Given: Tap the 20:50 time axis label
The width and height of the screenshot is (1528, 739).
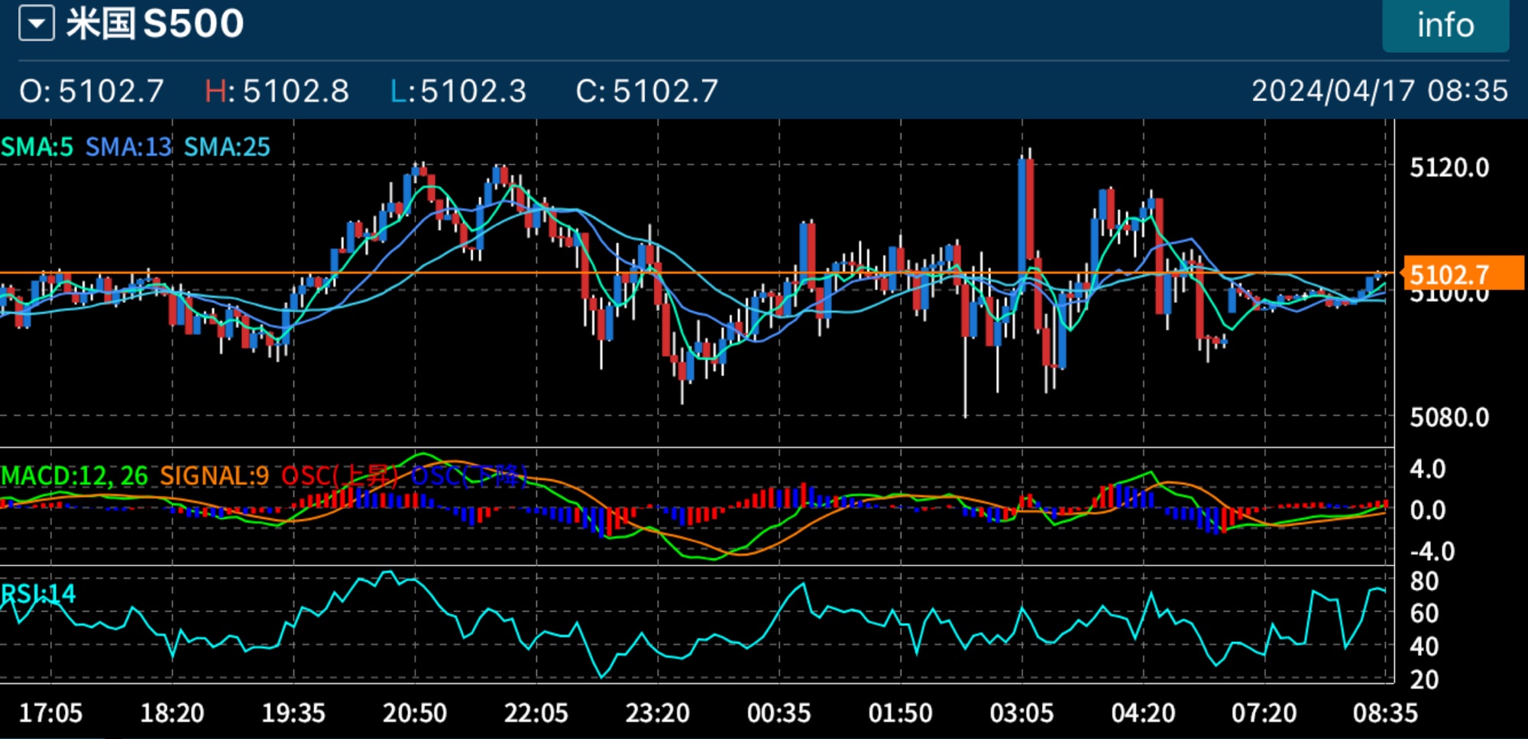Looking at the screenshot, I should pos(414,713).
